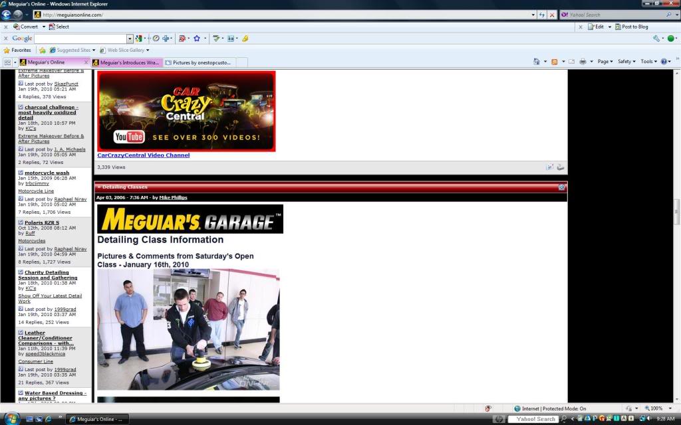Click the Help question mark icon
Screen dimensions: 681x425
coord(664,62)
